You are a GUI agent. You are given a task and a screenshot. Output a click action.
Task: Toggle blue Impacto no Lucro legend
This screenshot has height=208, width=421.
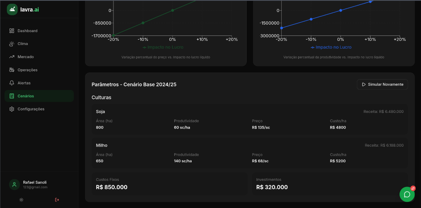click(x=331, y=47)
